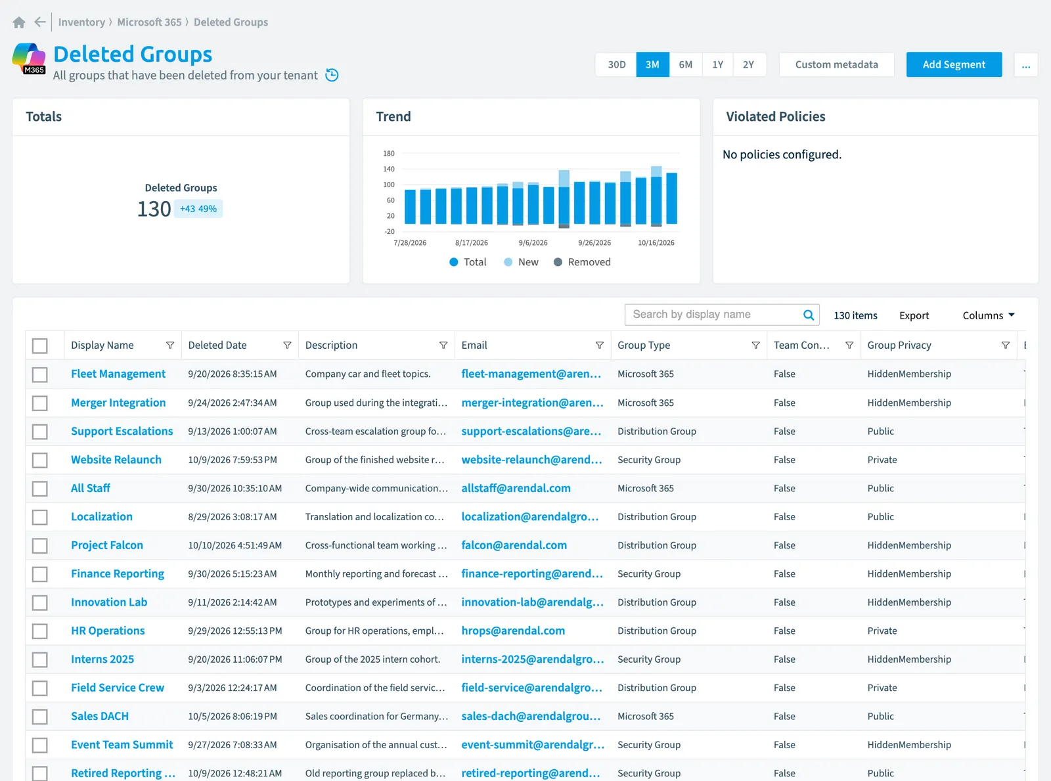Filter the Display Name column
The image size is (1051, 781).
point(170,346)
